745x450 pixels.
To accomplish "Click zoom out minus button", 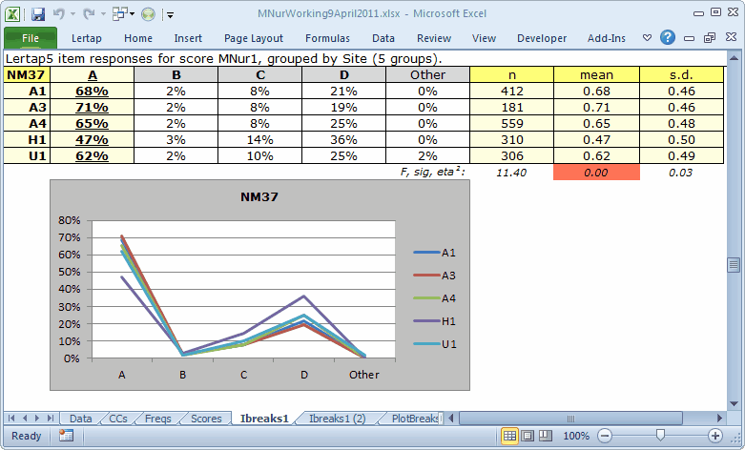I will [604, 436].
